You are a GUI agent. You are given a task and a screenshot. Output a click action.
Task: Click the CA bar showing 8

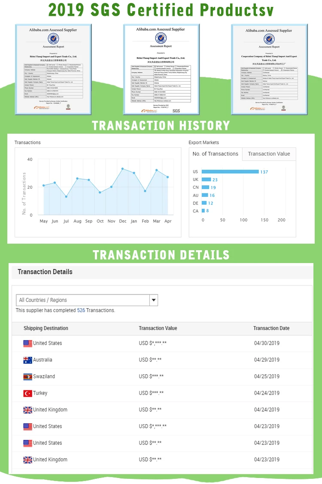coord(203,211)
